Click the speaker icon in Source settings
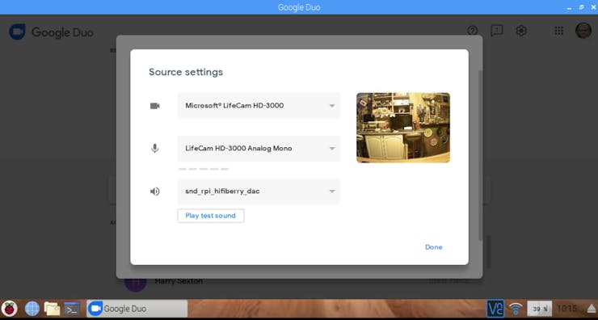 click(x=154, y=192)
